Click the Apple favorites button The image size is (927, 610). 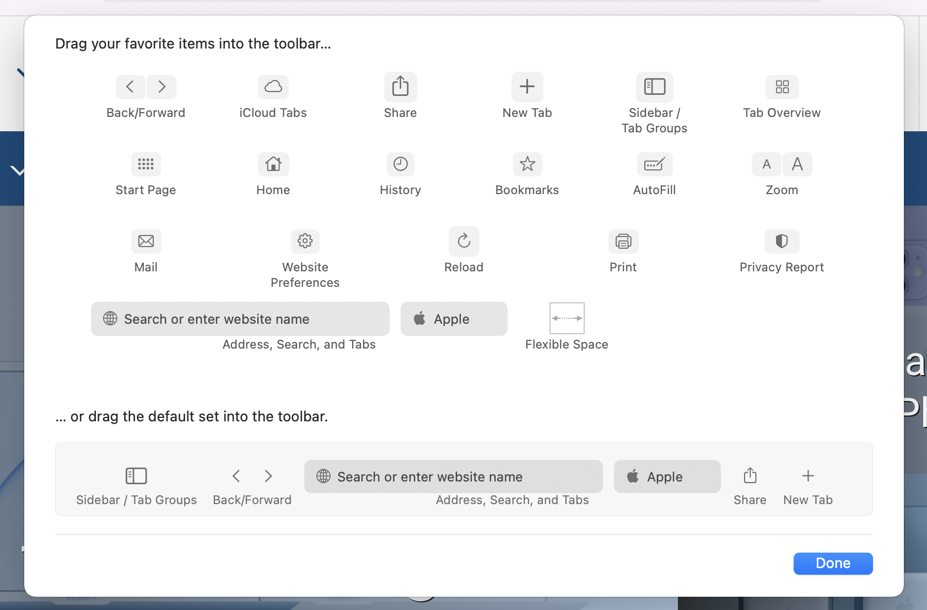pyautogui.click(x=453, y=318)
